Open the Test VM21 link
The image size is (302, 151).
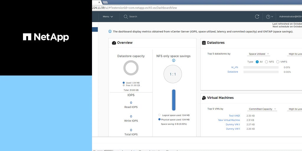[235, 116]
